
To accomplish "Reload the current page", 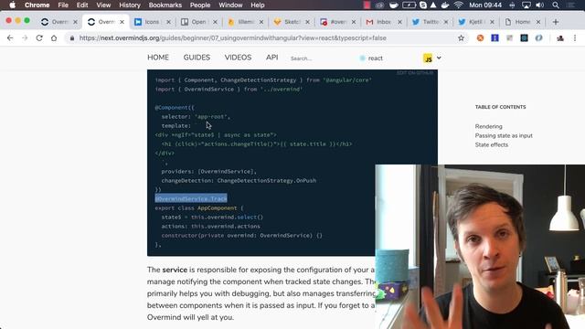I will pos(39,37).
